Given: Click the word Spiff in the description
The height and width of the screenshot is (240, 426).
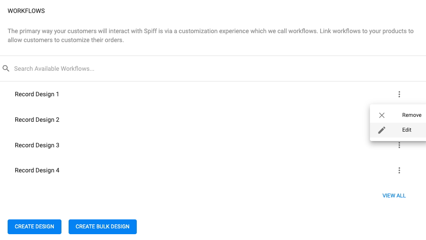Looking at the screenshot, I should click(150, 31).
